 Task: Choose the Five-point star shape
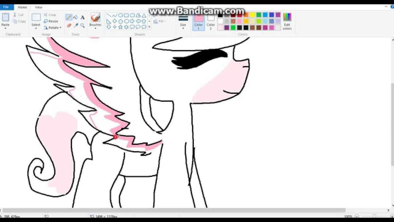coord(121,27)
